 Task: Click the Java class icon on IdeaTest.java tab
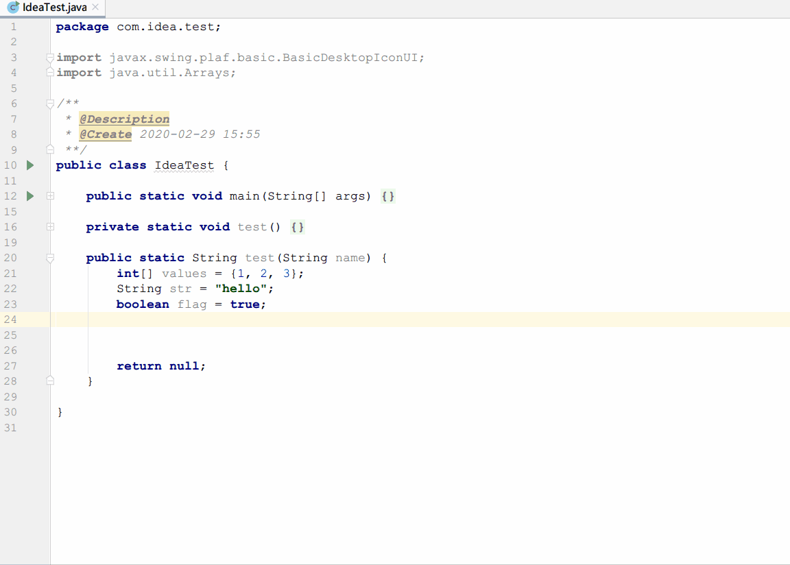[13, 7]
